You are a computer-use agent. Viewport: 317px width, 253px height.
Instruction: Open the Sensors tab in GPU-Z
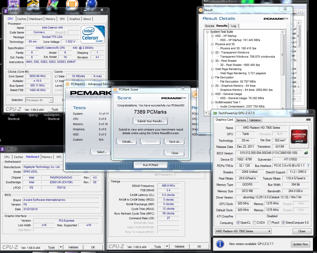241,120
